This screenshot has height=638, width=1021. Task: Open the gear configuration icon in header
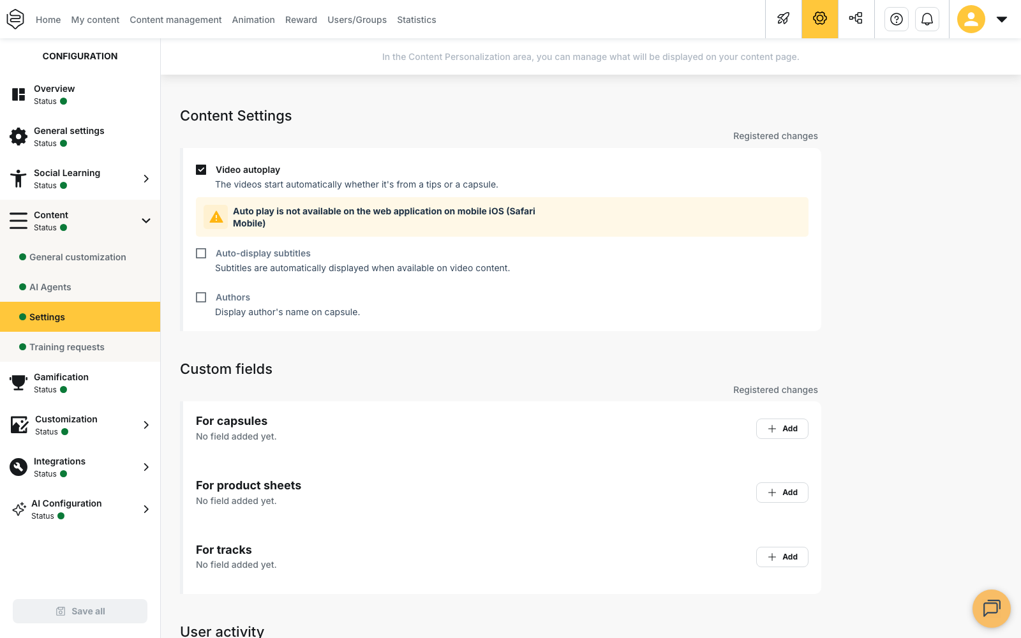coord(820,19)
